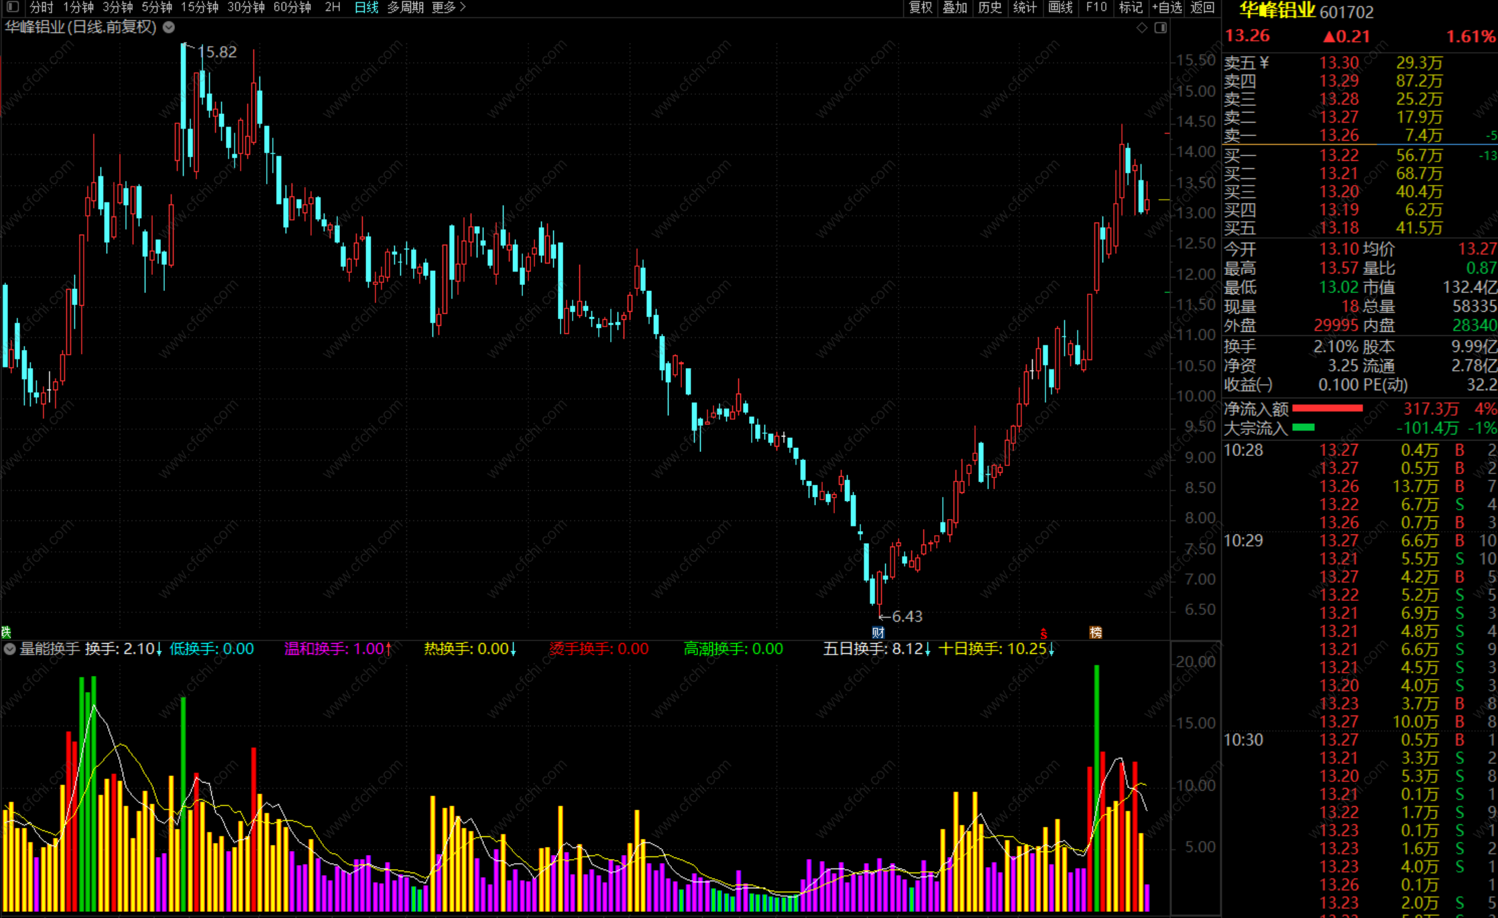Add stock via +自选 button

(x=1167, y=7)
